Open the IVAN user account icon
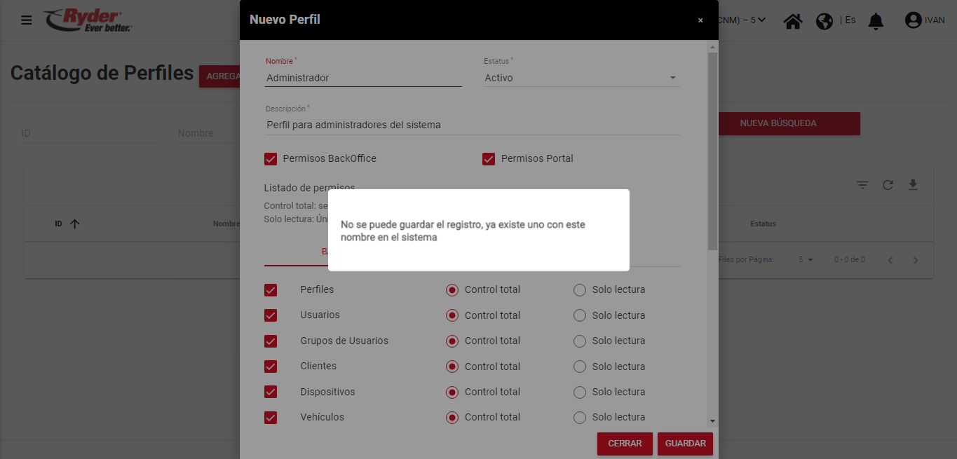Screen dimensions: 957x459 point(913,20)
